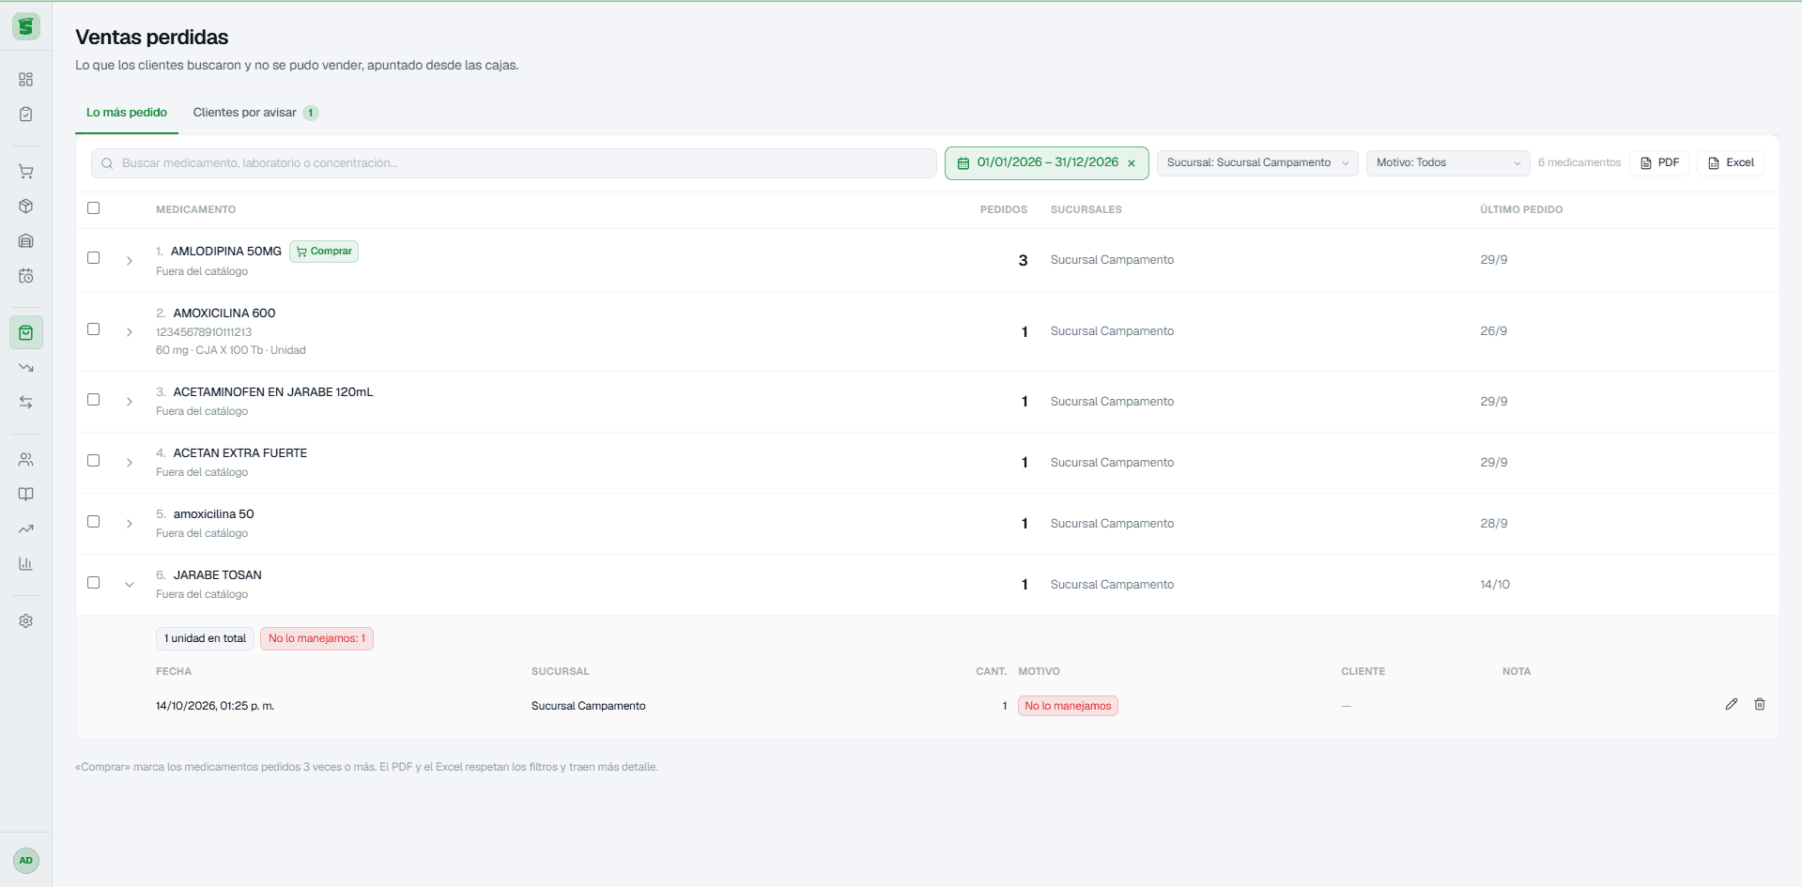This screenshot has width=1802, height=887.
Task: Check the AMLODIPINA 50MG row checkbox
Action: click(93, 258)
